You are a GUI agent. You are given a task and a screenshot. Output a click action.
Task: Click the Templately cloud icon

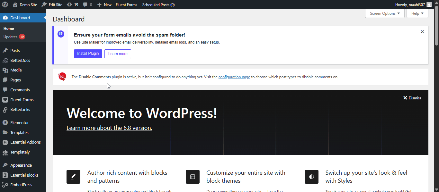coord(5,152)
